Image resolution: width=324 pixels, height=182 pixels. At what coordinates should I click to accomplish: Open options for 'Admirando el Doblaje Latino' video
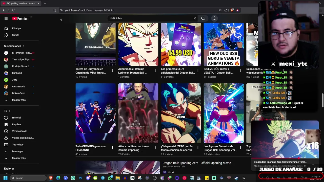click(x=155, y=70)
